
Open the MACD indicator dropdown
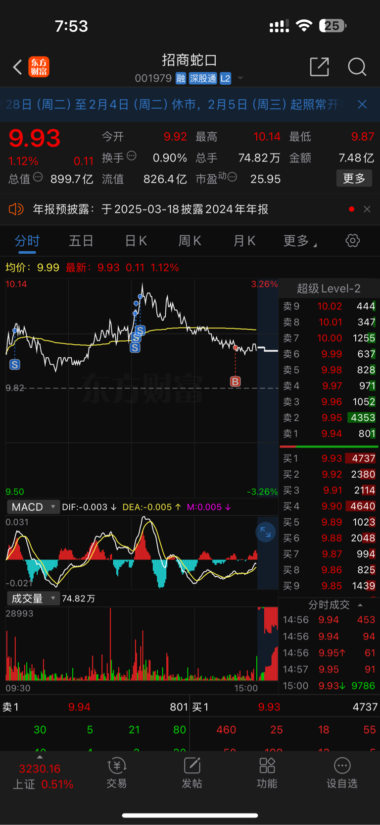point(33,507)
